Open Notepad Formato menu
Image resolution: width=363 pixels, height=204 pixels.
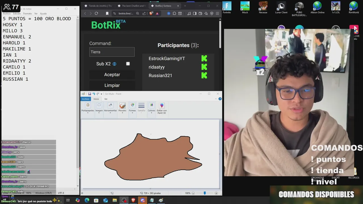point(28,14)
